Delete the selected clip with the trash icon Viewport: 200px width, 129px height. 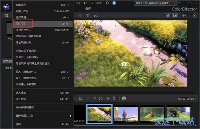pos(88,15)
